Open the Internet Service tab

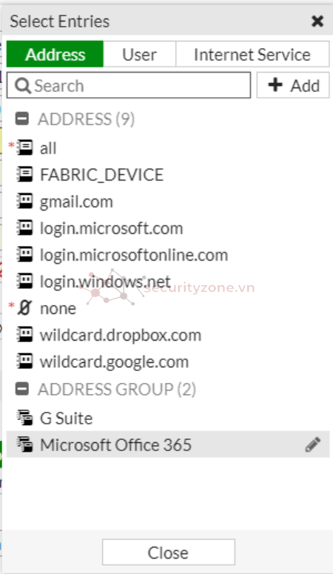(x=252, y=54)
